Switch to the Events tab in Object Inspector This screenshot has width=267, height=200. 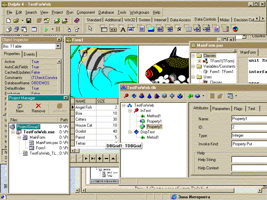[x=29, y=54]
